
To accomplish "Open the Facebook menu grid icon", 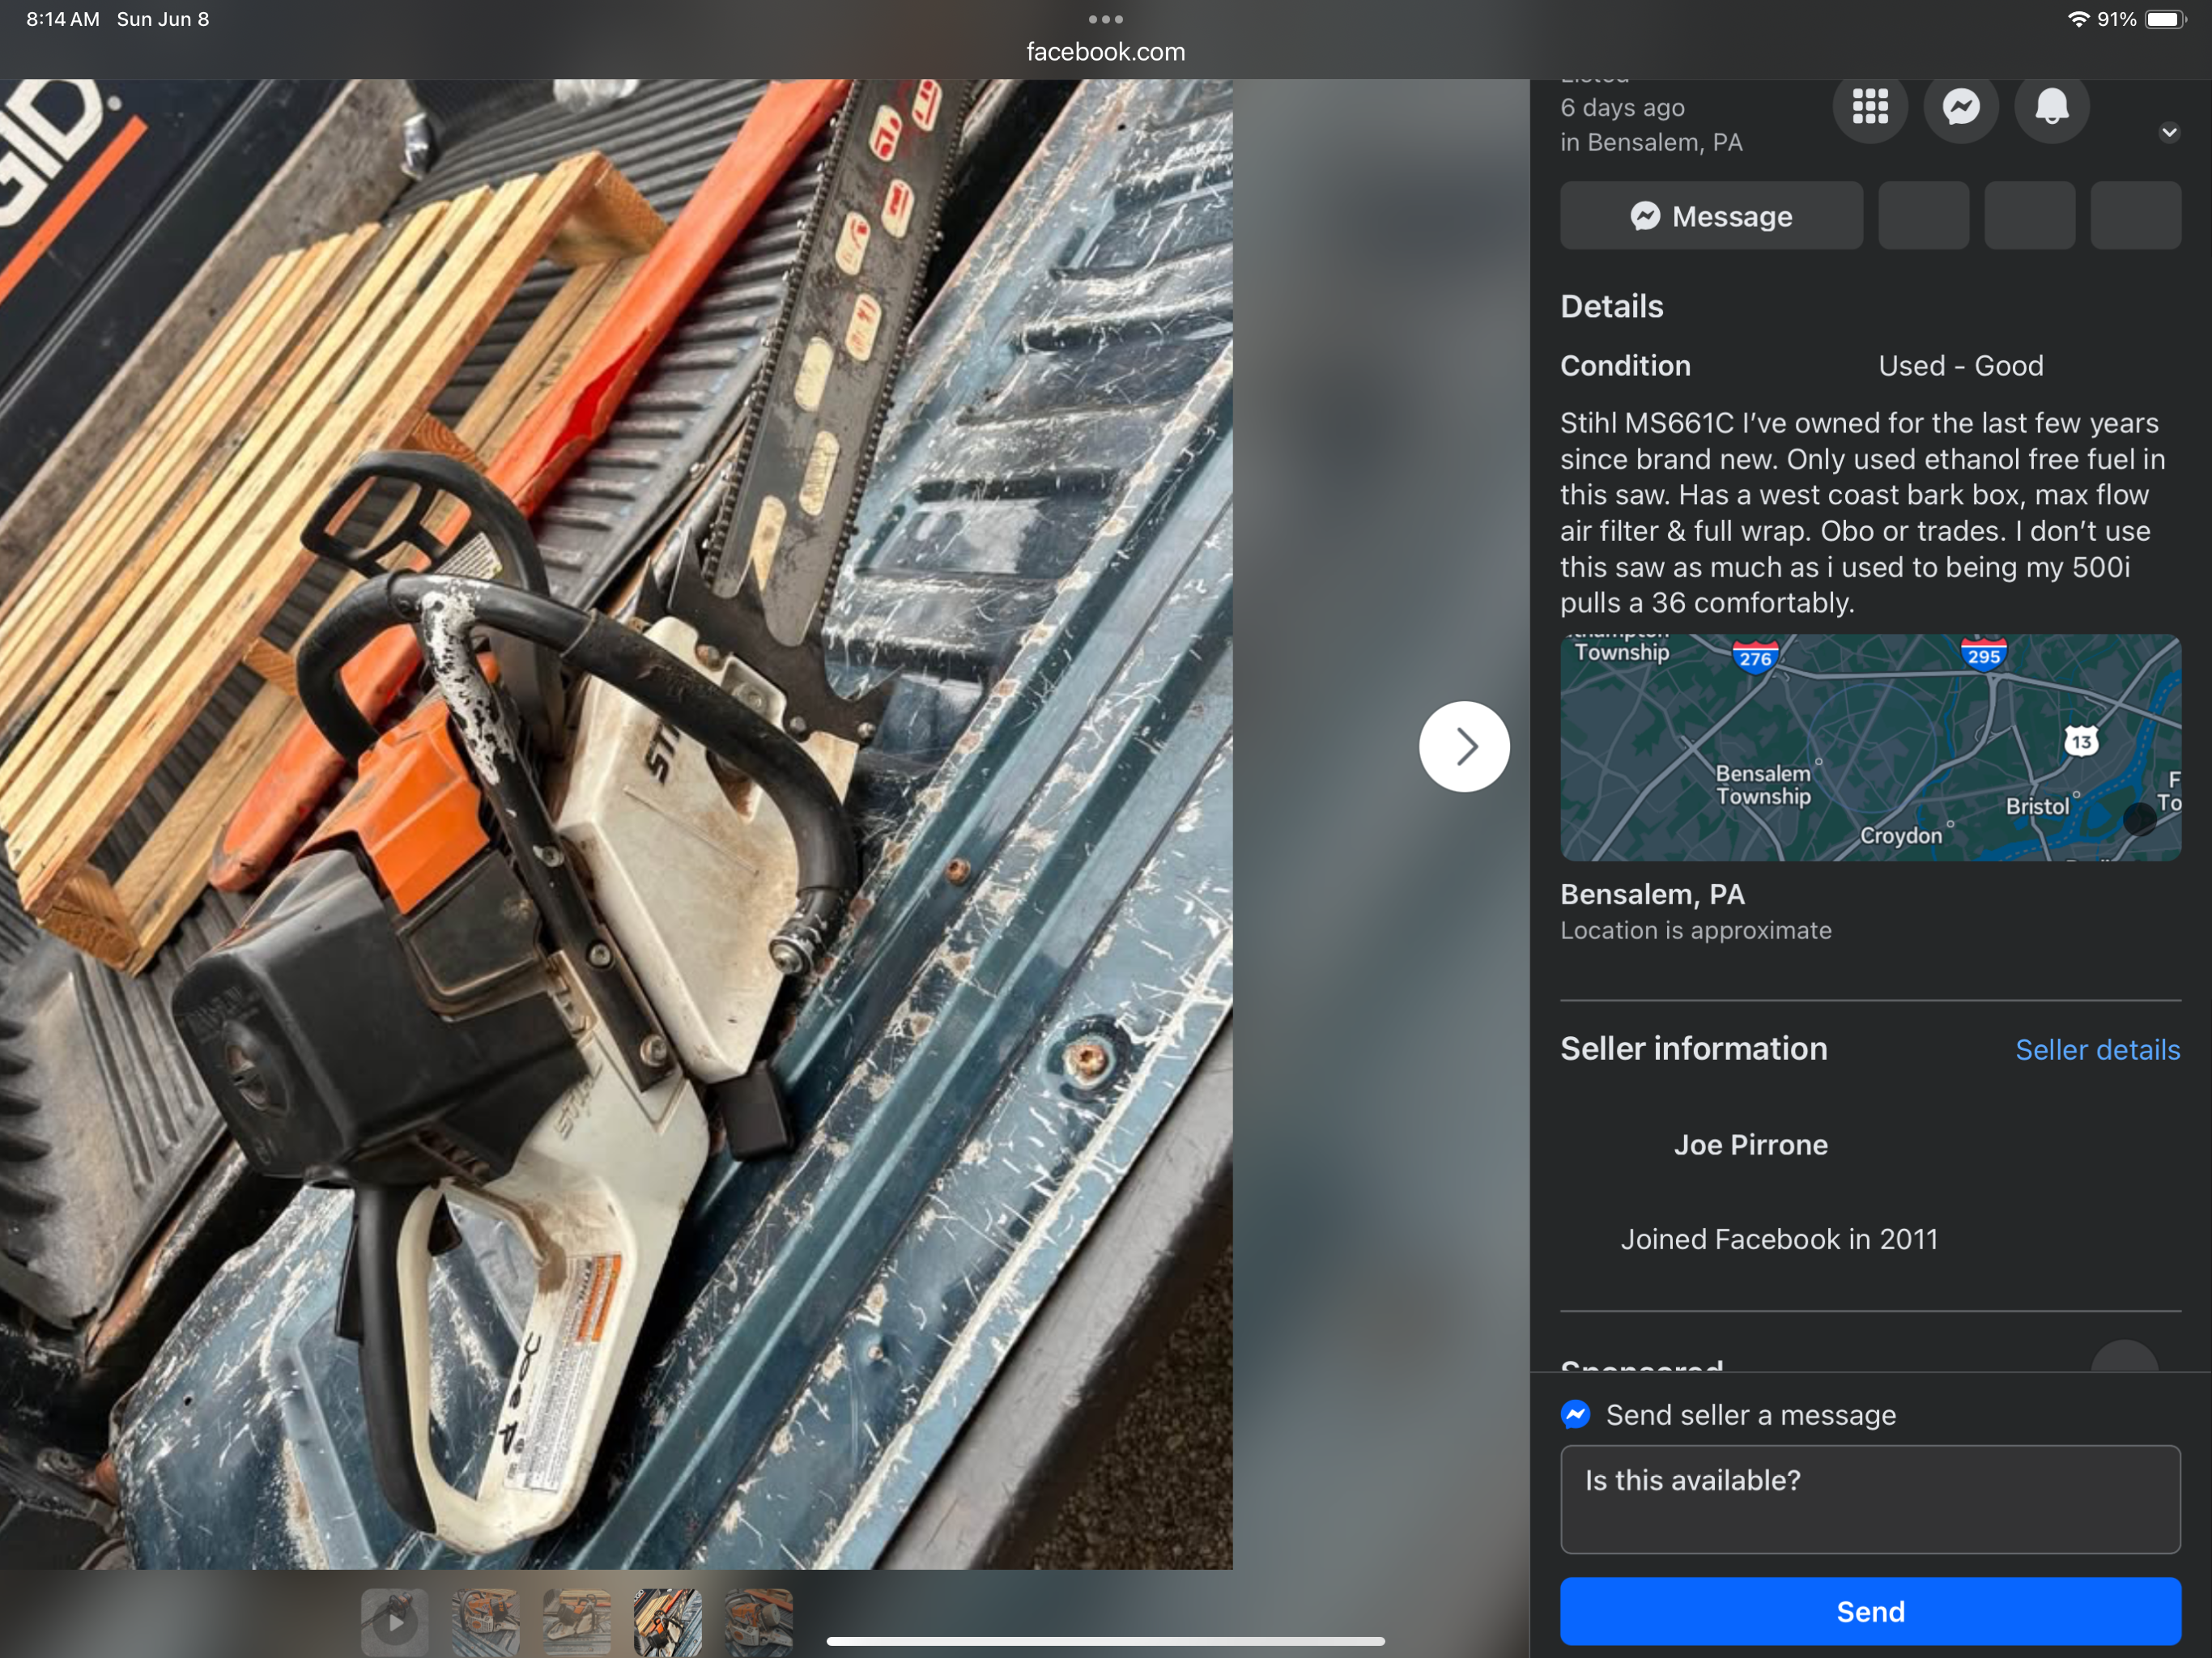I will tap(1870, 106).
